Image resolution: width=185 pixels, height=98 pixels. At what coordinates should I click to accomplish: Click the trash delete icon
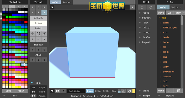coord(178,91)
